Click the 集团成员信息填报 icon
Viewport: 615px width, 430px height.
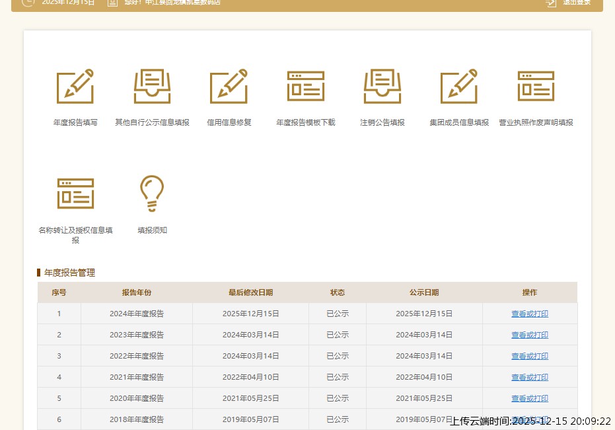pyautogui.click(x=459, y=87)
